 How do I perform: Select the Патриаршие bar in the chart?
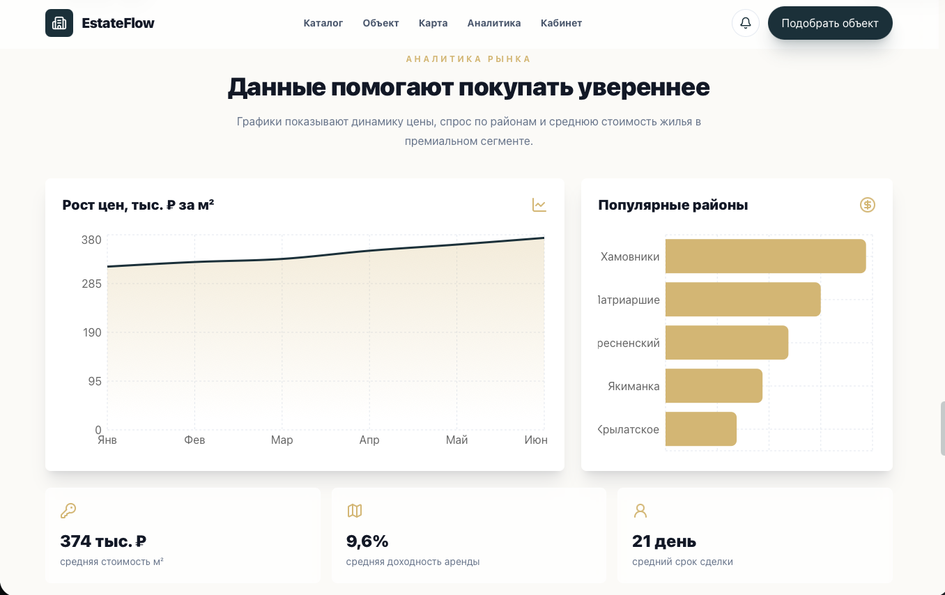point(743,300)
